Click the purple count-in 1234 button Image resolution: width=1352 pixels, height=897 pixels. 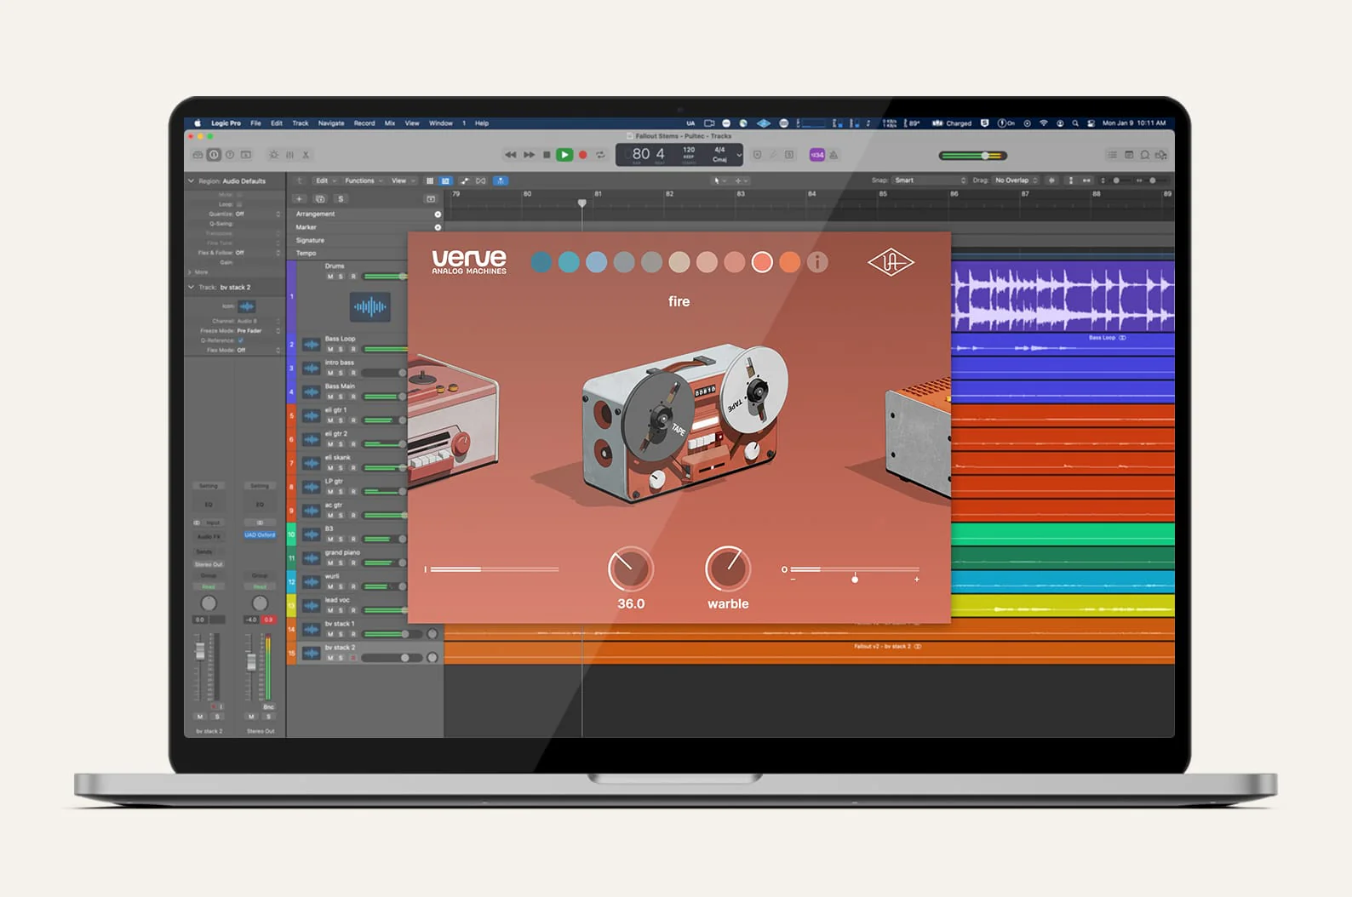tap(816, 155)
